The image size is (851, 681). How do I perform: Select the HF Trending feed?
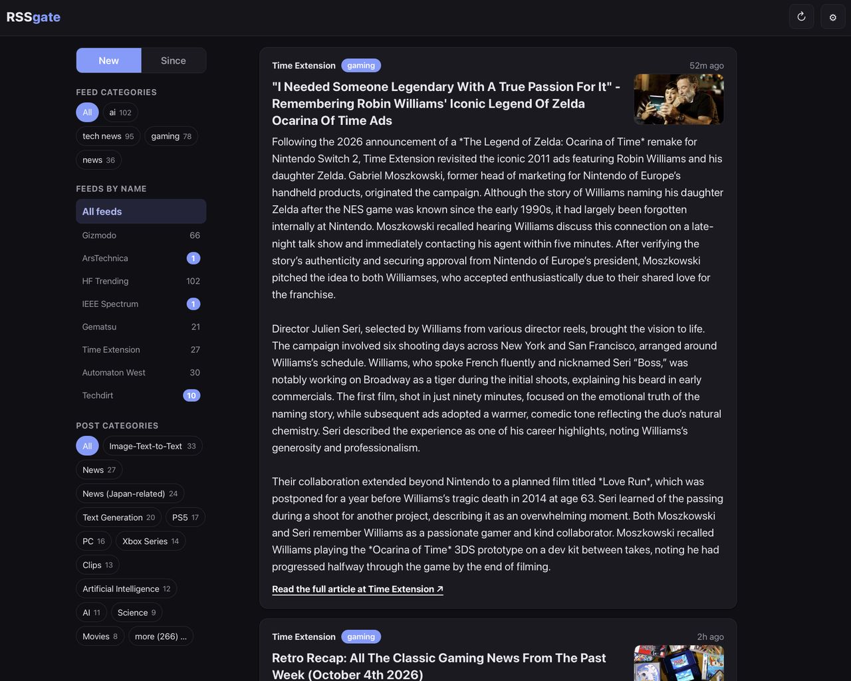(x=141, y=281)
